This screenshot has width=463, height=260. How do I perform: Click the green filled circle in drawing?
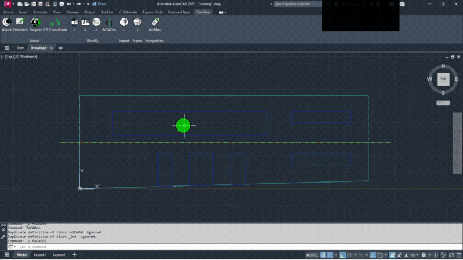[x=183, y=125]
